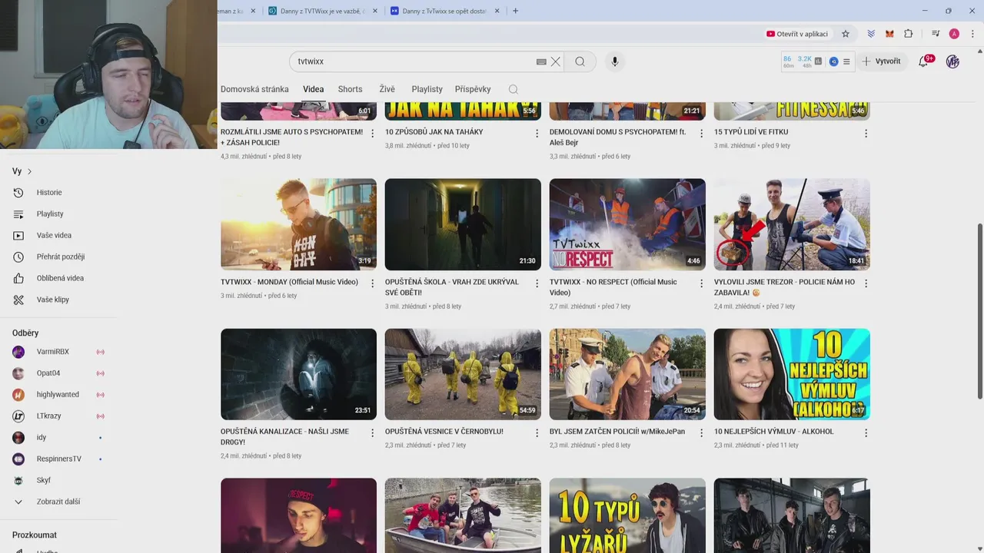The width and height of the screenshot is (984, 553).
Task: Open options for OPUŠTĚNÁ VESNICE V ČERNOBYLU
Action: click(x=537, y=433)
